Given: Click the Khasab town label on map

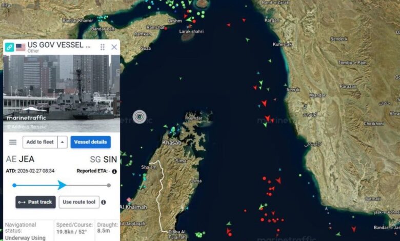Looking at the screenshot, I should [x=171, y=143].
